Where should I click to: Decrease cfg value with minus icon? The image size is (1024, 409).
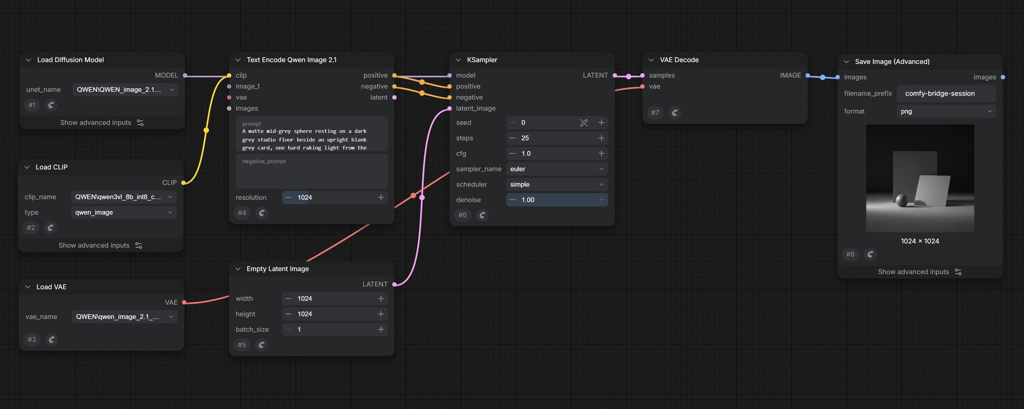click(x=513, y=153)
